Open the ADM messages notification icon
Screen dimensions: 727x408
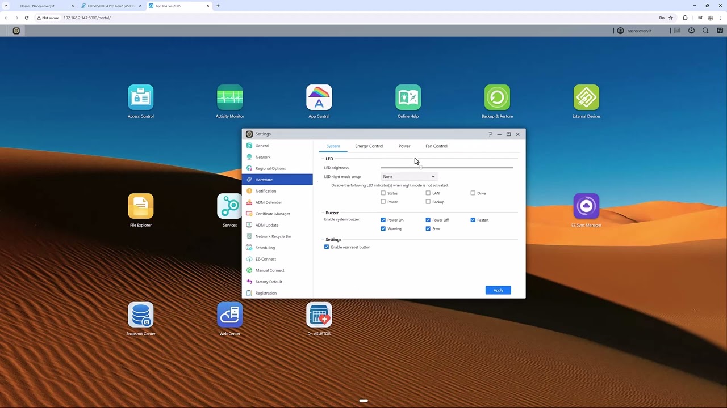(677, 31)
